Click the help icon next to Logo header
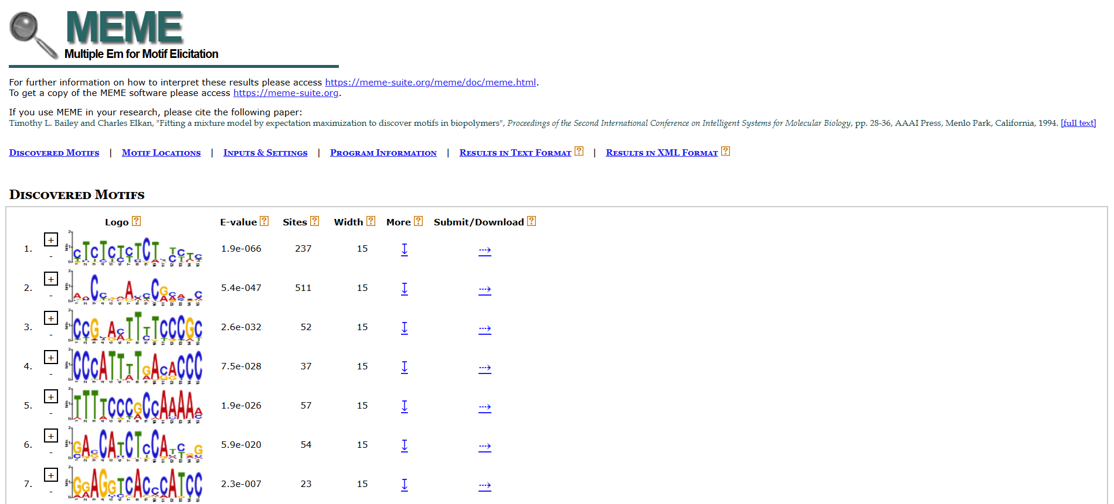The image size is (1114, 504). 136,221
